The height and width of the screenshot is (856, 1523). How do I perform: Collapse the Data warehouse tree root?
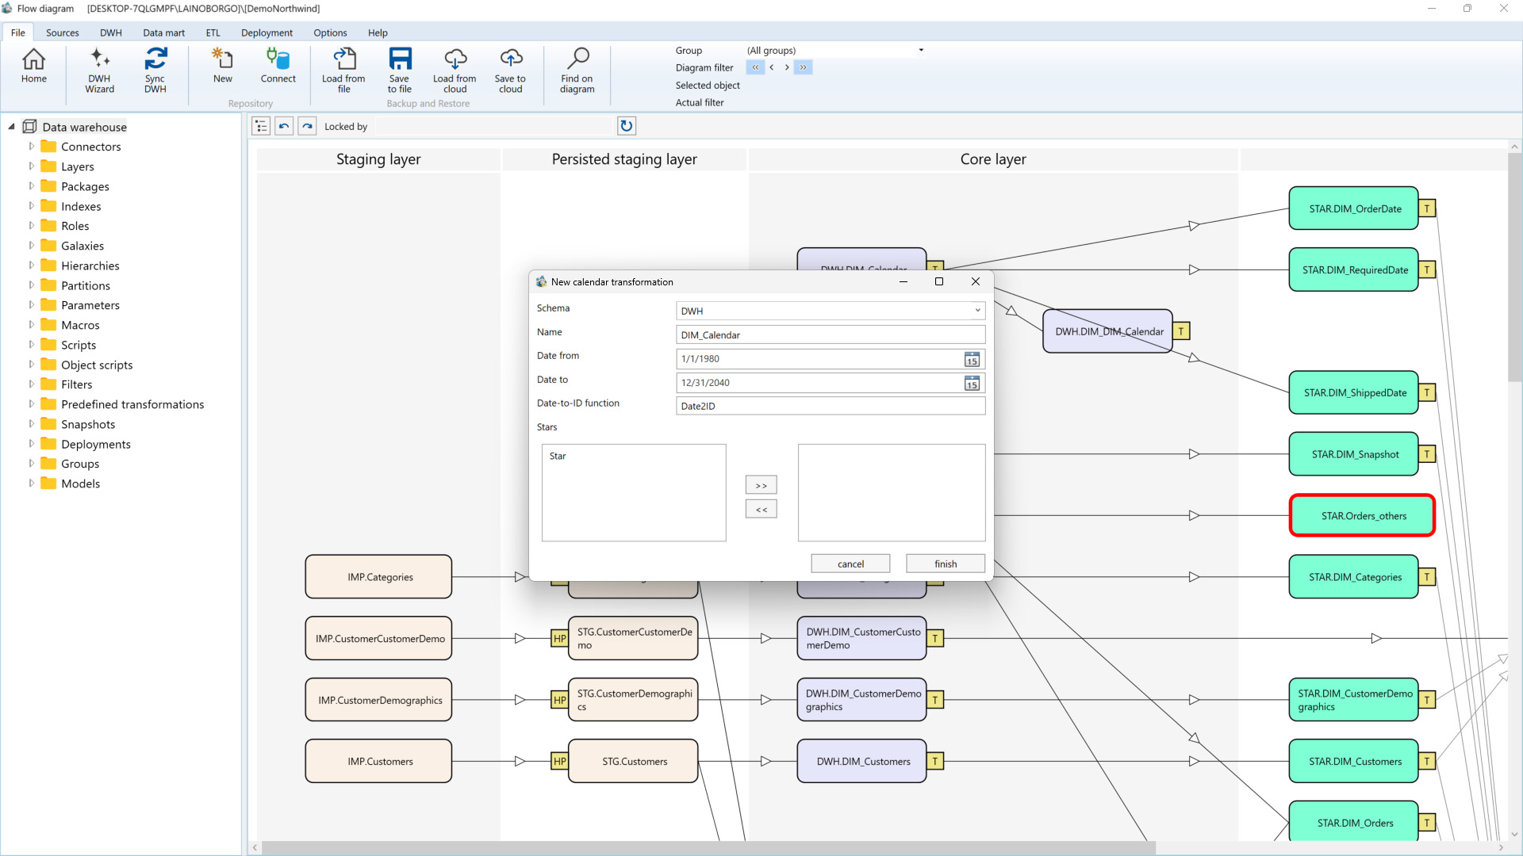[x=12, y=127]
